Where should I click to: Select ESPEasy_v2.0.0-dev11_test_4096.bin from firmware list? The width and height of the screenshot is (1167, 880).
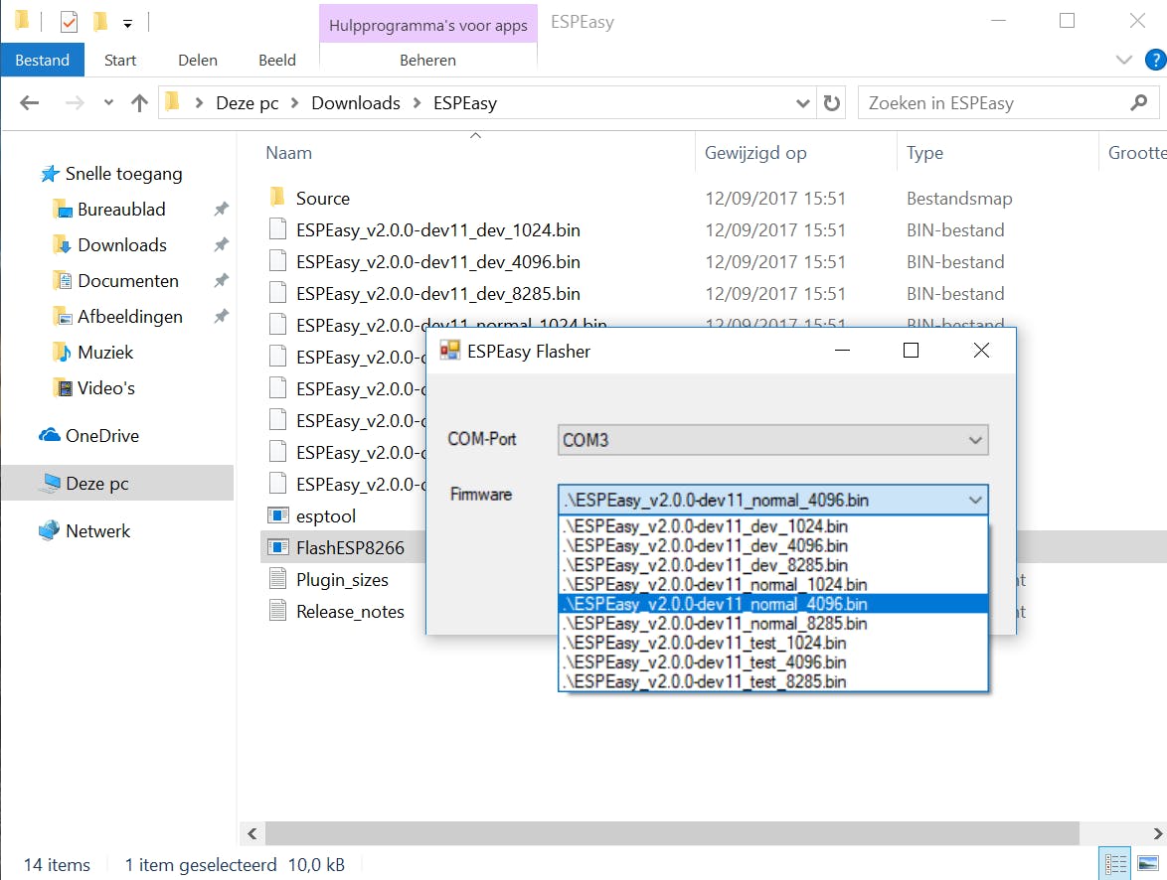click(704, 662)
